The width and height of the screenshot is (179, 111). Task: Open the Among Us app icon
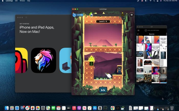(x=21, y=60)
